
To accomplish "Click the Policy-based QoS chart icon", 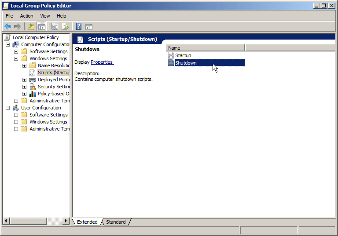I will (33, 94).
